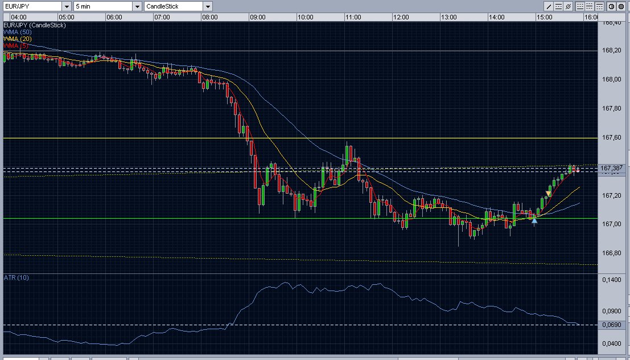
Task: Click the 167,387 current price label
Action: click(613, 169)
